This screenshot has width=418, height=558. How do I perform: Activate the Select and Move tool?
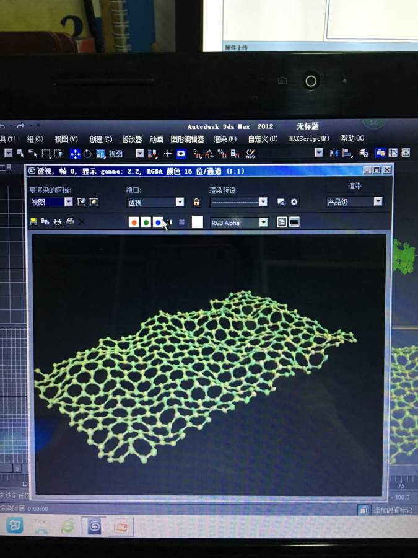[75, 154]
